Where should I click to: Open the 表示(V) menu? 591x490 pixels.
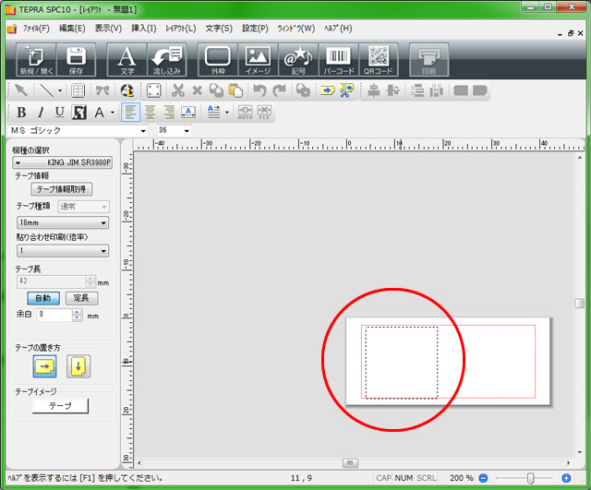[108, 29]
